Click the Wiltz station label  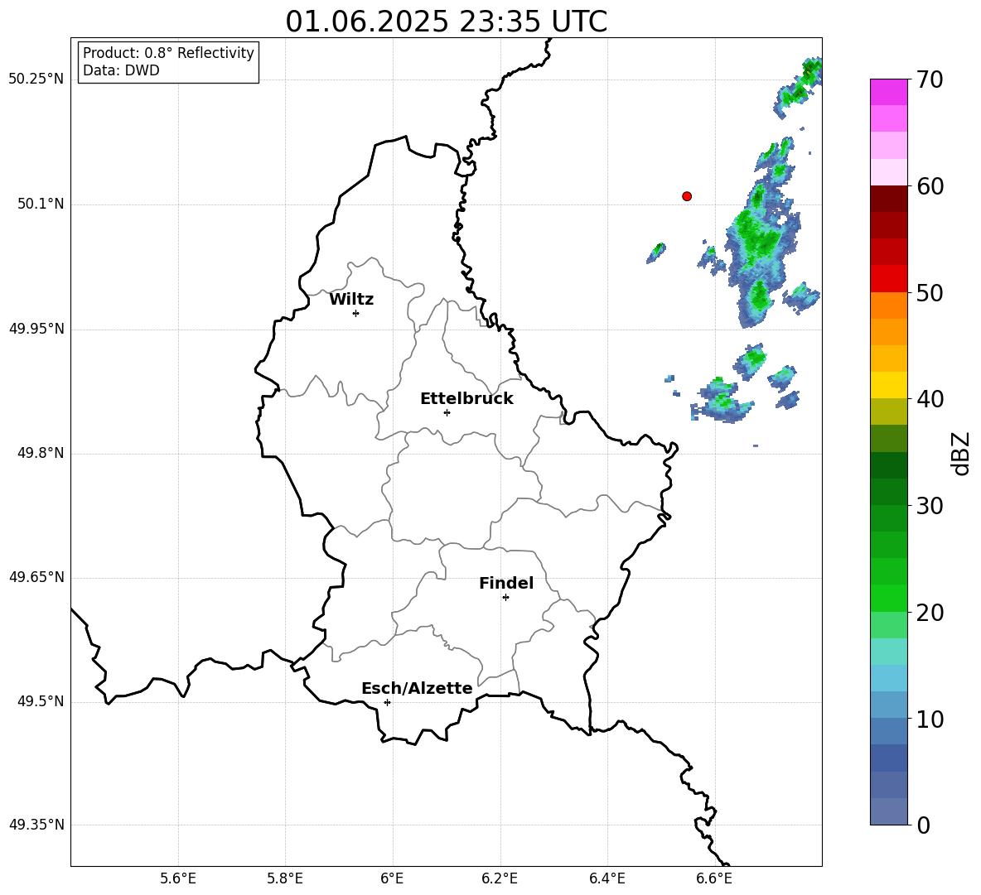(351, 300)
